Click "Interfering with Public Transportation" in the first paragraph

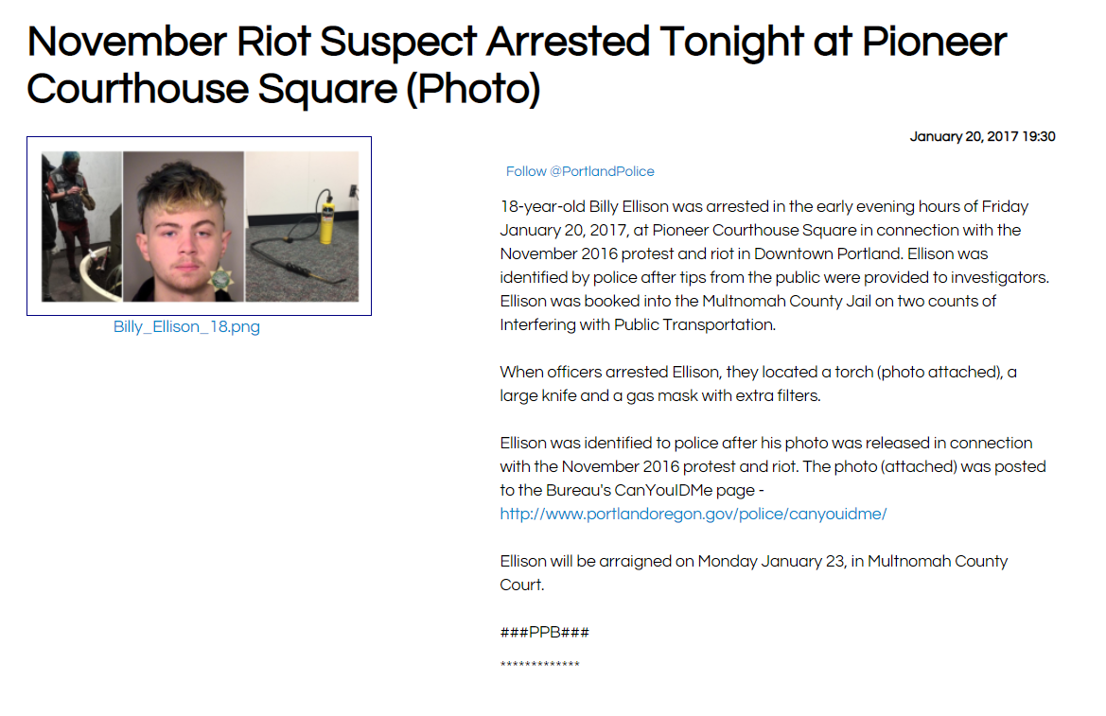638,324
